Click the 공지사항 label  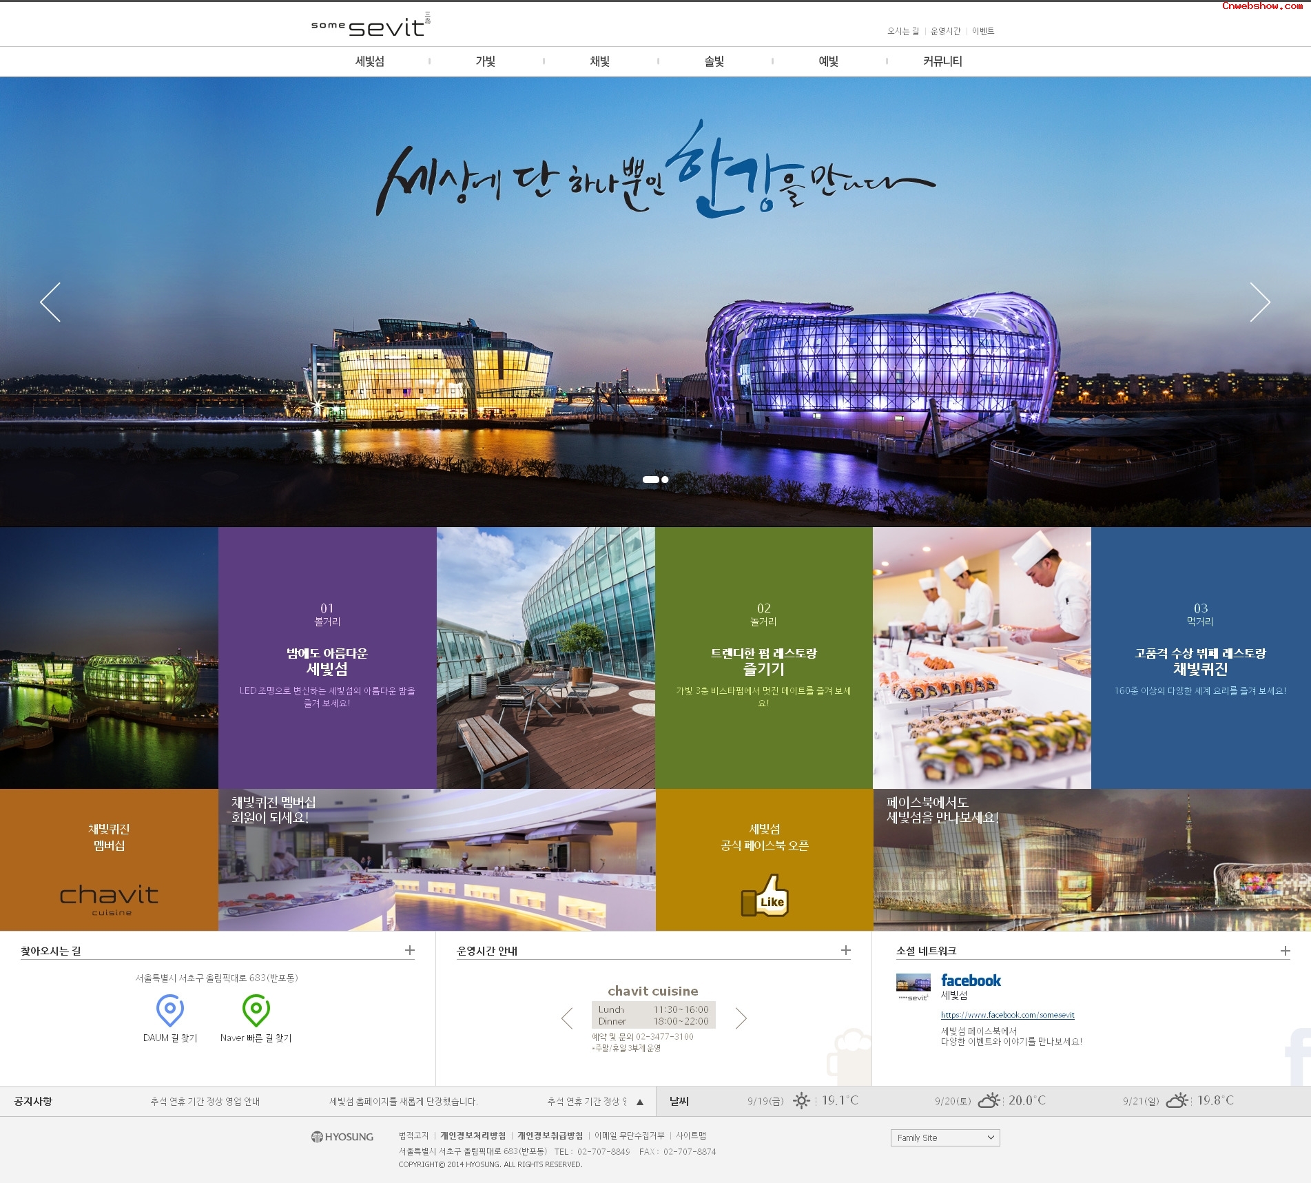pyautogui.click(x=33, y=1101)
